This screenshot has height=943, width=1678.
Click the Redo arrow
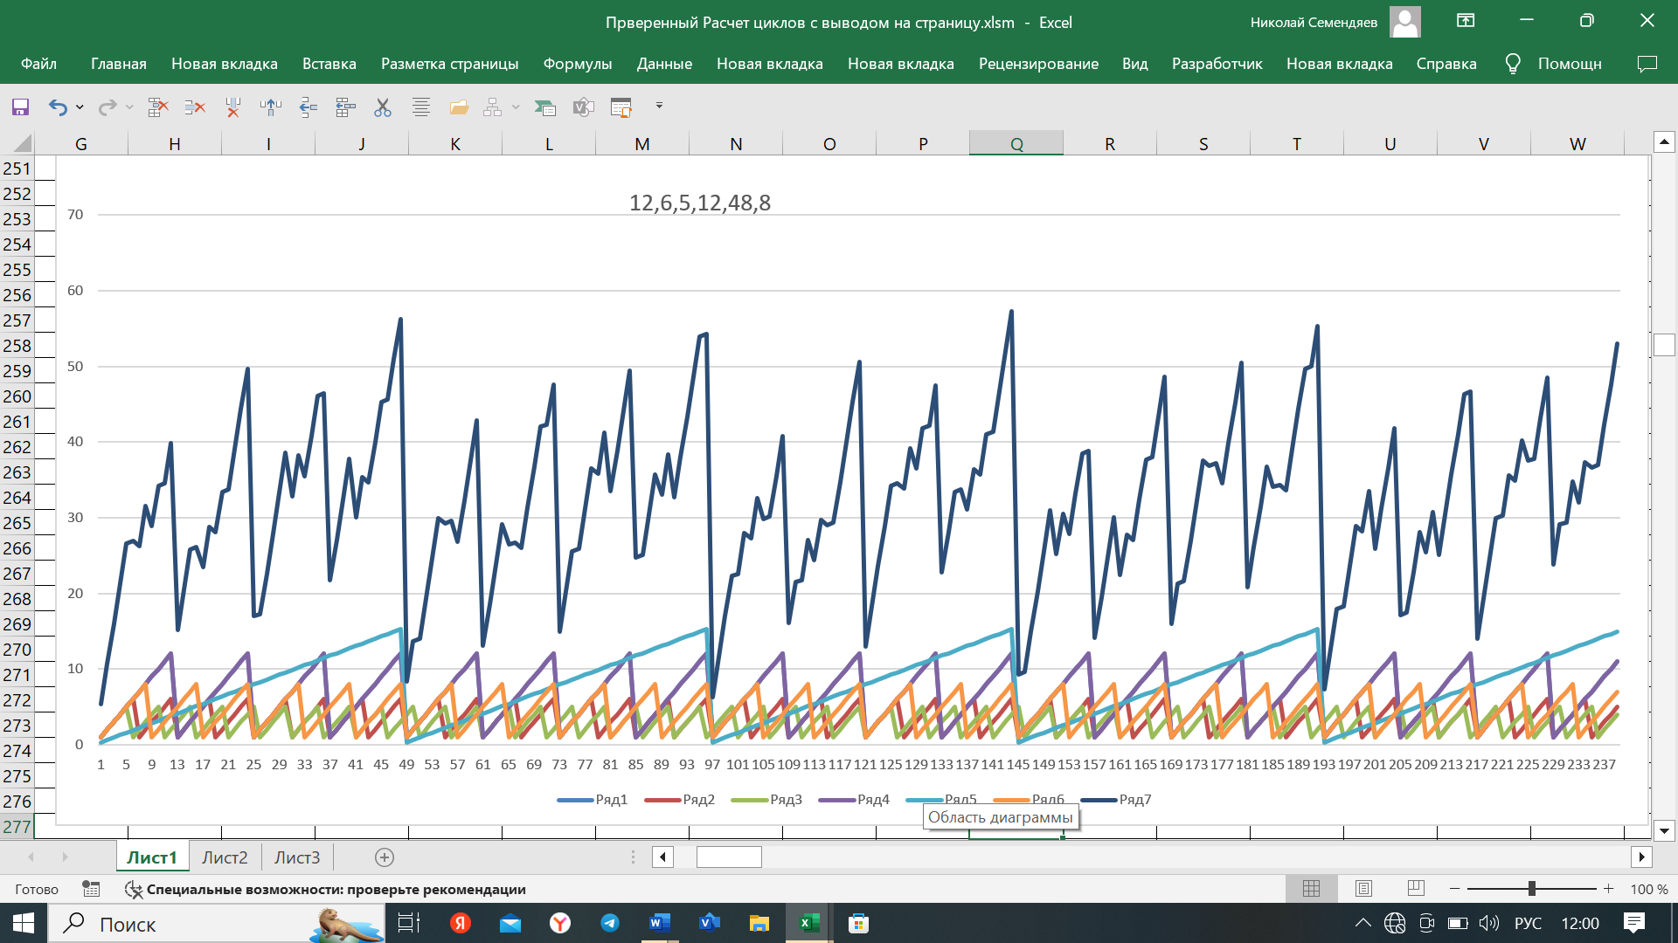[107, 107]
